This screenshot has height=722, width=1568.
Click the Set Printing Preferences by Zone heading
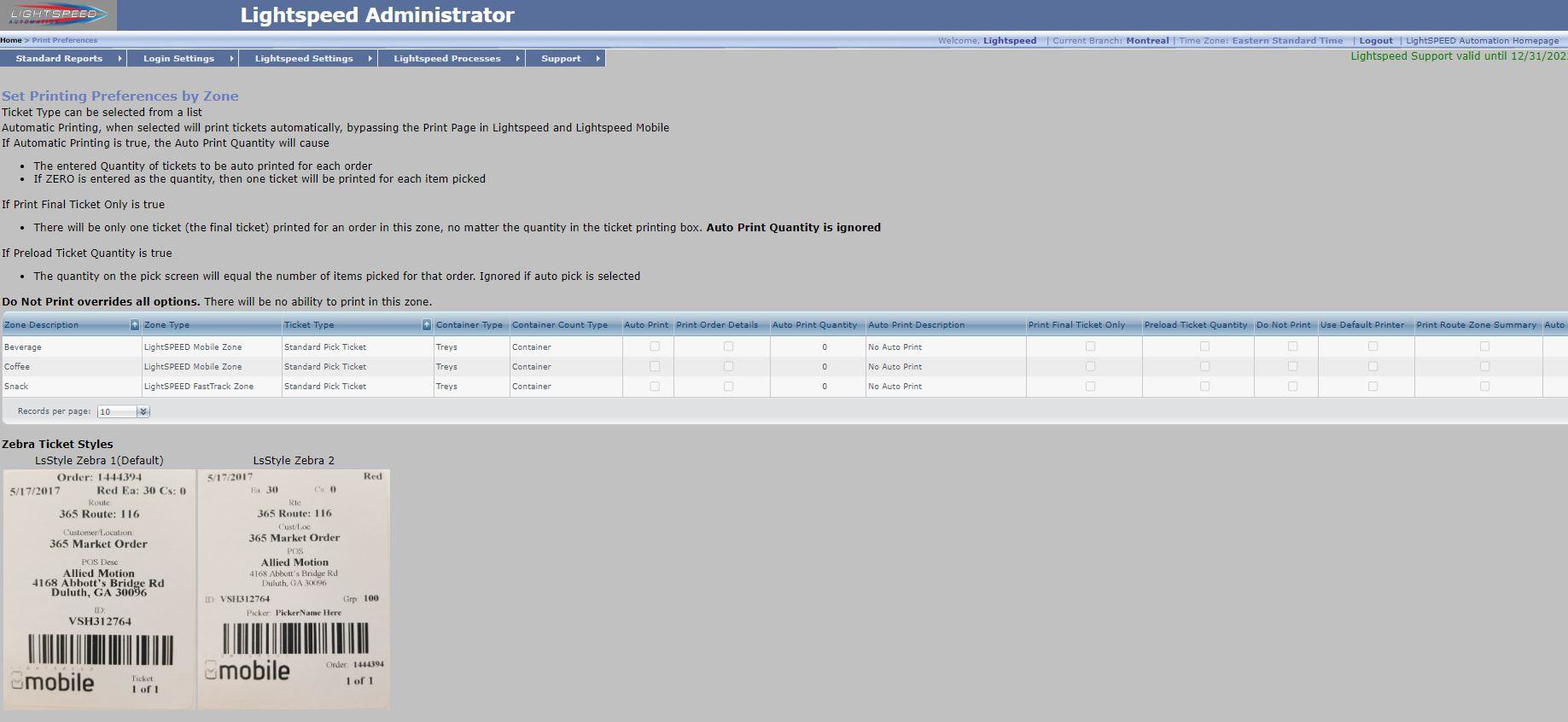coord(120,96)
